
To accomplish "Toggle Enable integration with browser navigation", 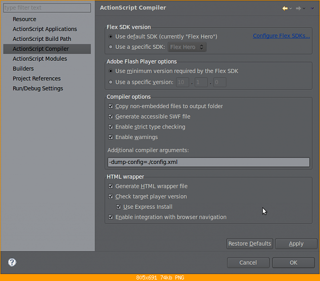I will tap(111, 217).
